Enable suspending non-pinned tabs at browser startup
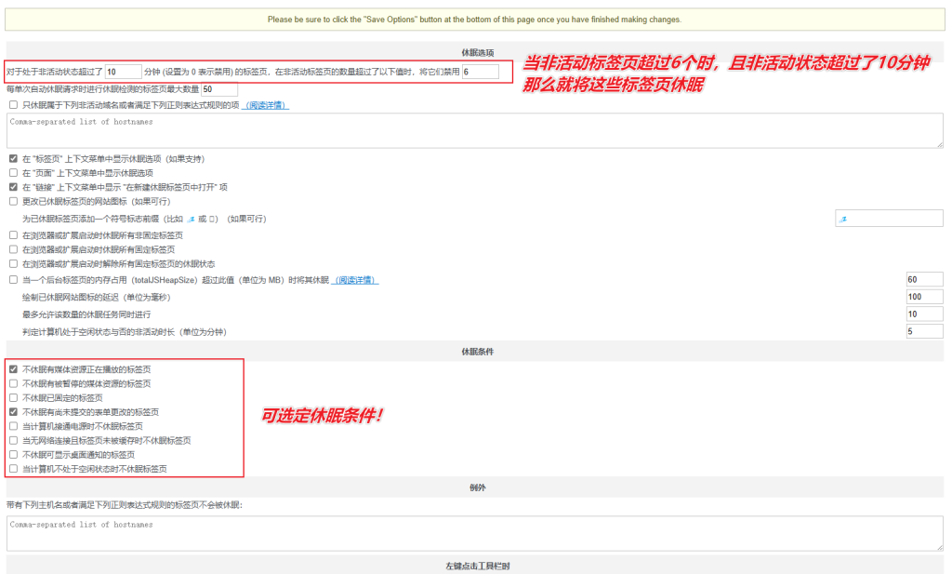 click(x=12, y=236)
